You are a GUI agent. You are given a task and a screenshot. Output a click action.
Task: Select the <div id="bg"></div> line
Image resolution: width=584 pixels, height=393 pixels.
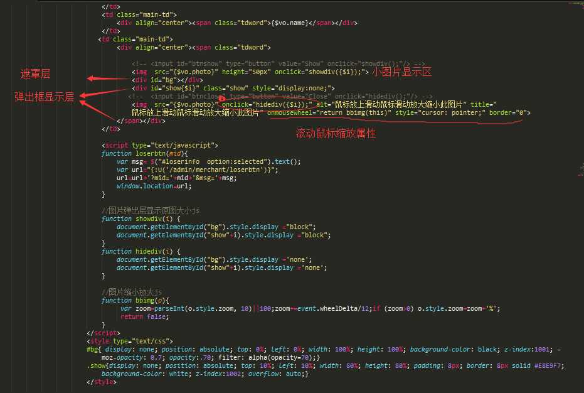[x=167, y=80]
